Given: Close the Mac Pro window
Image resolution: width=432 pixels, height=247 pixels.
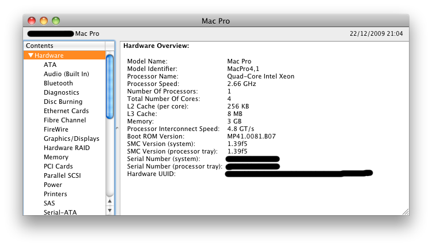Looking at the screenshot, I should 32,21.
